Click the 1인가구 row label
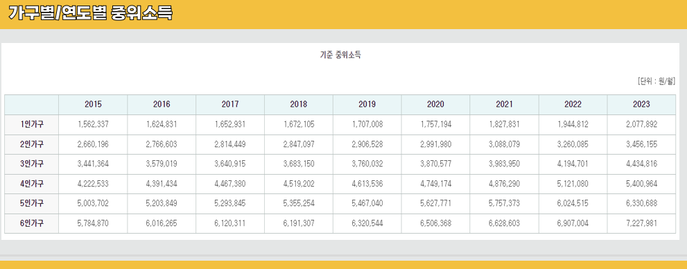Viewport: 687px width, 269px height. 32,124
